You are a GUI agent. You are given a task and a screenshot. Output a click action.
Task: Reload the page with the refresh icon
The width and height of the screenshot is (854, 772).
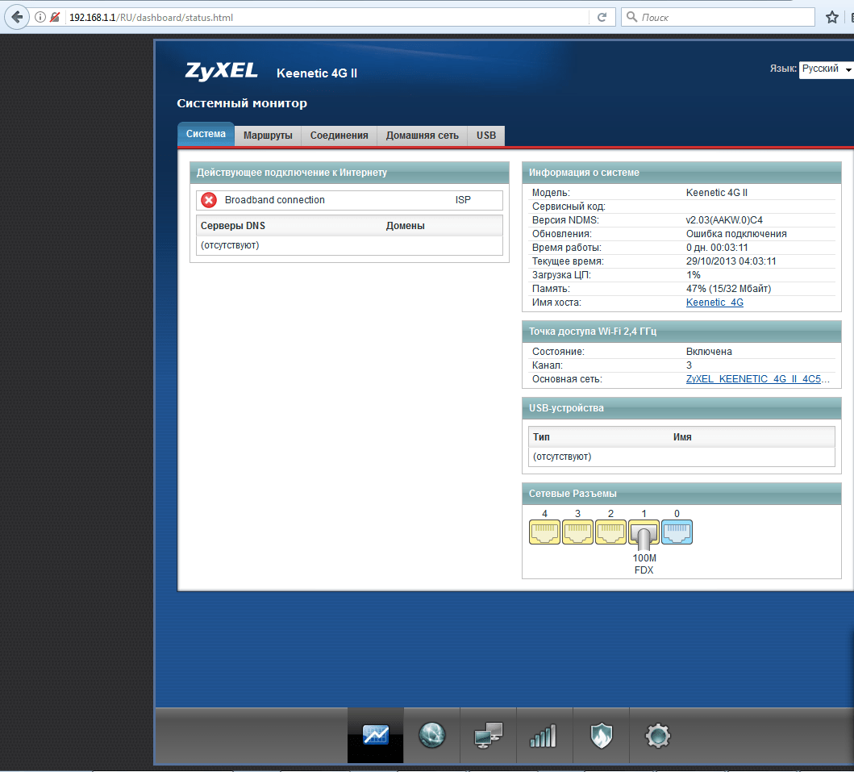602,18
